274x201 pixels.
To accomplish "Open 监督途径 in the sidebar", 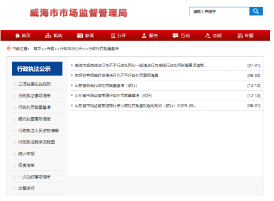I will [x=27, y=189].
